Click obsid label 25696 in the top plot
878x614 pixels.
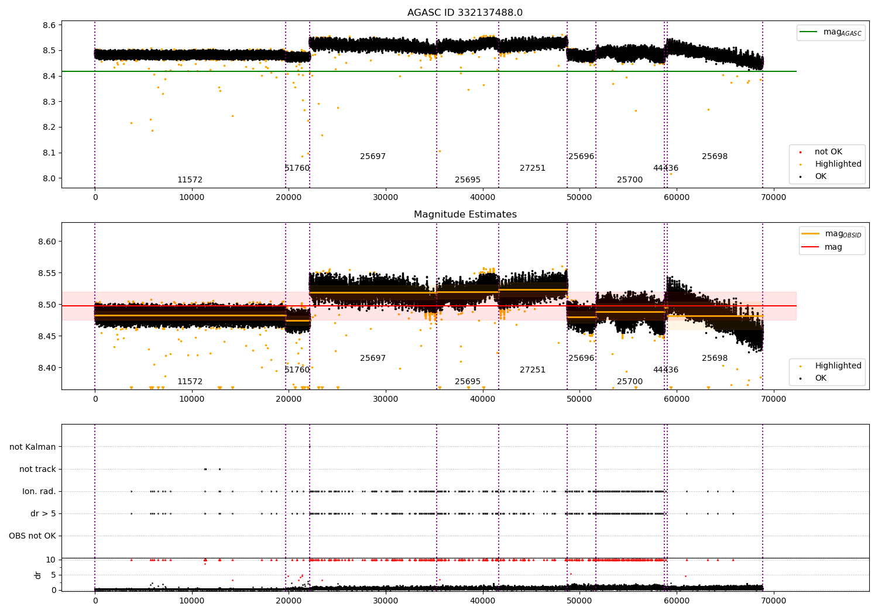coord(581,157)
